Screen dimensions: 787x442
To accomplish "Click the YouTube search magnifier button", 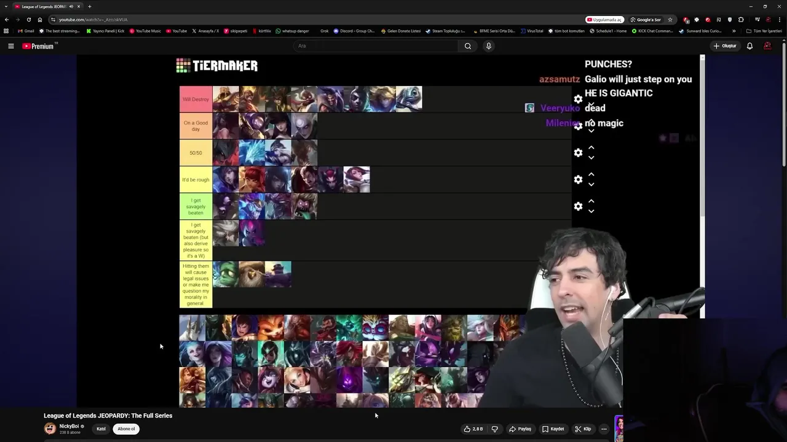I will [468, 46].
